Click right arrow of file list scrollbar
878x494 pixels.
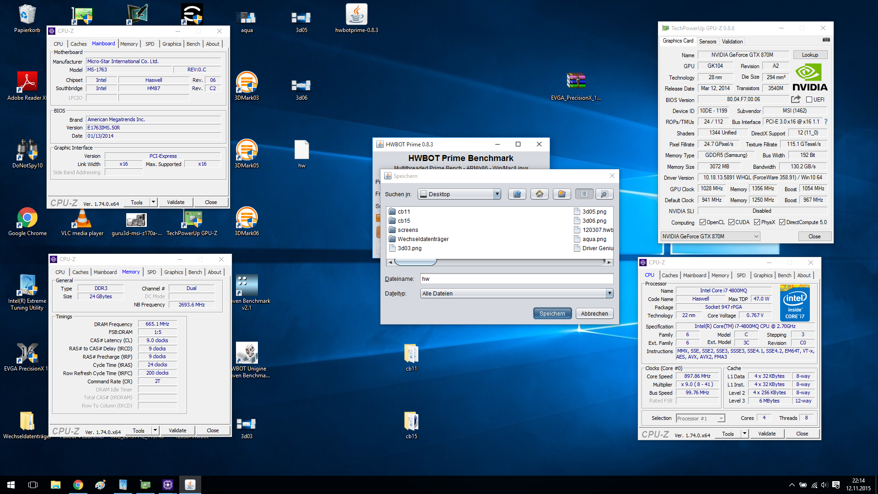point(609,262)
